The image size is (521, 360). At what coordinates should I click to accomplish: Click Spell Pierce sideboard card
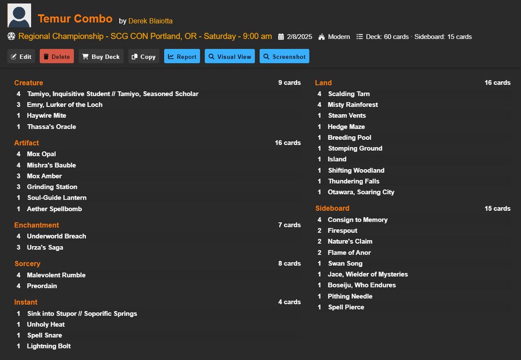346,307
